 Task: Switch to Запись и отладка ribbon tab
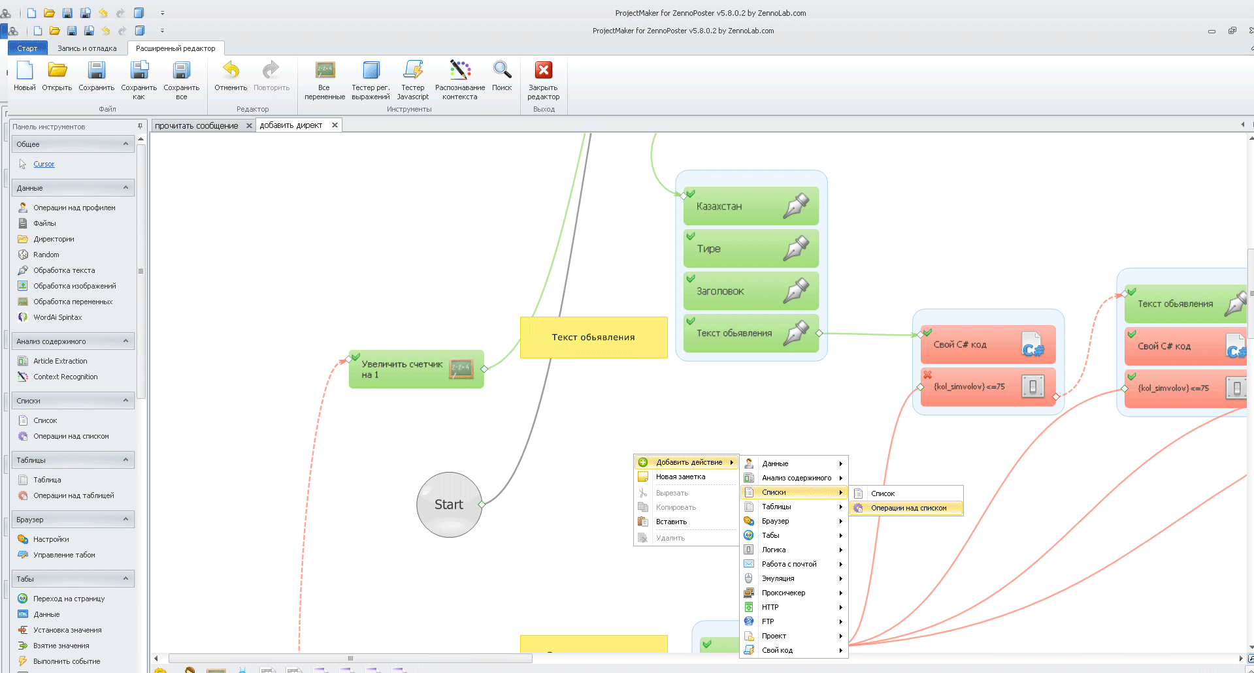(x=87, y=48)
